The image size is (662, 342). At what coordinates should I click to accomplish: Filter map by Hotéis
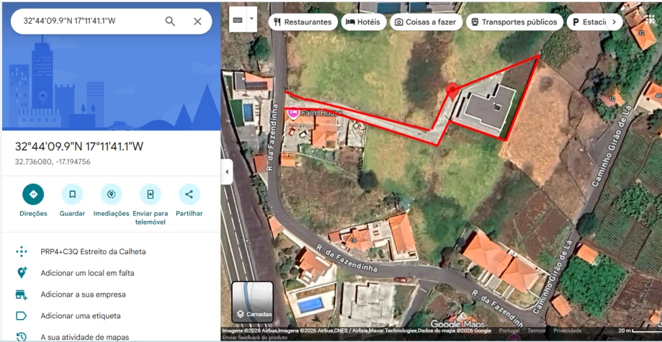pos(364,22)
